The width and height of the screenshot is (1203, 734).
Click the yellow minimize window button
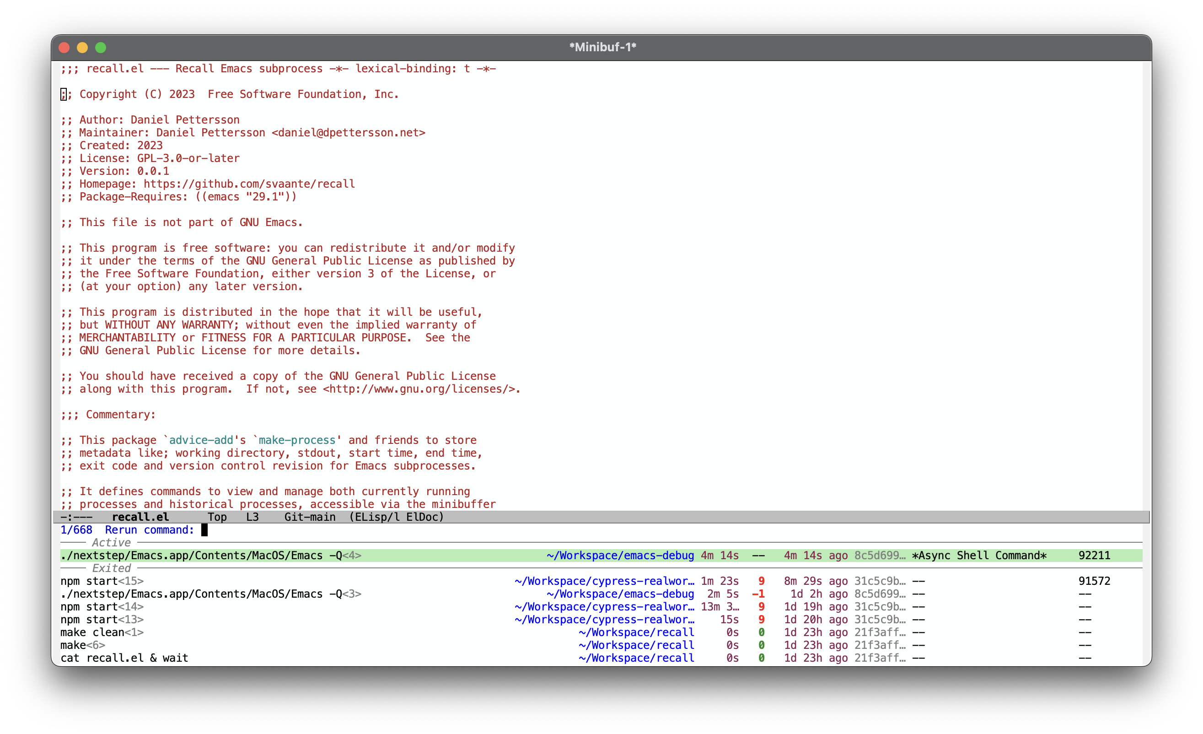[x=82, y=48]
